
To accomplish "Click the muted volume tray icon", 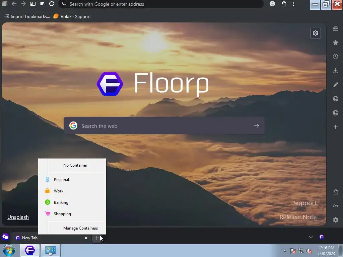I will (309, 251).
